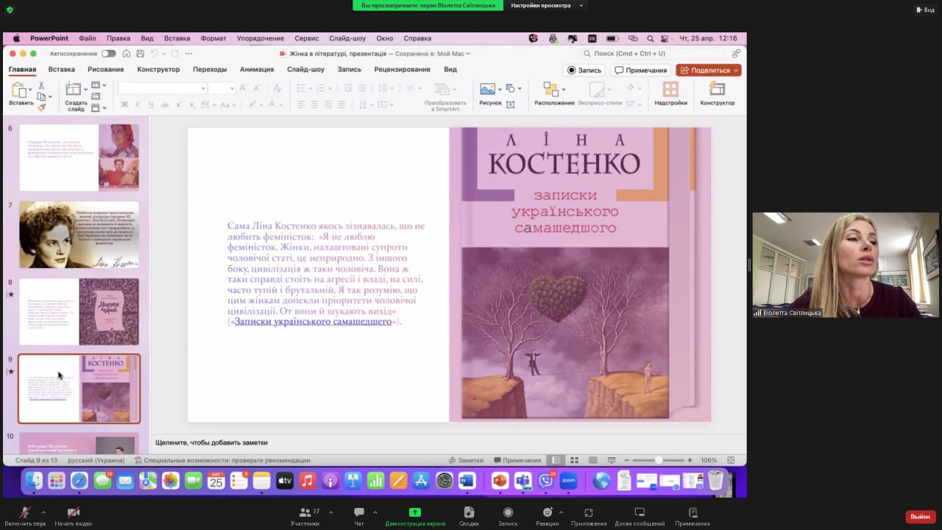Click the Add-ins (Надстройки) icon

(670, 89)
